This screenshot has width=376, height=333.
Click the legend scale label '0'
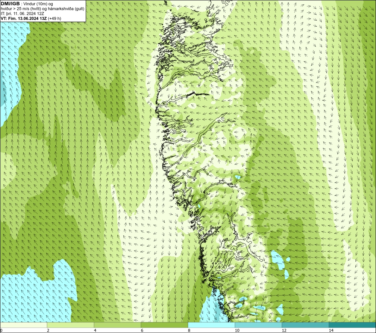pyautogui.click(x=1, y=331)
